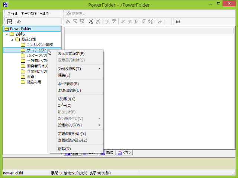Click submenu arrow next to フォルダ作成(T)
Image resolution: width=238 pixels, height=178 pixels.
(99, 69)
